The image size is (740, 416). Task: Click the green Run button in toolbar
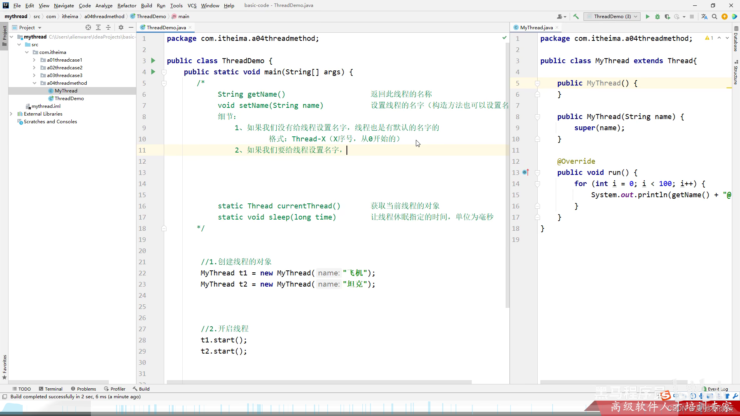647,17
